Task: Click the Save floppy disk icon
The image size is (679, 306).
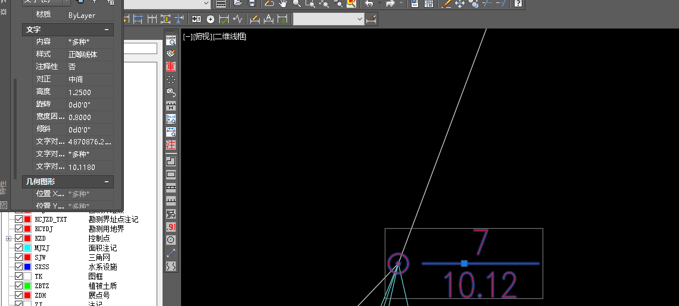Action: click(x=252, y=4)
